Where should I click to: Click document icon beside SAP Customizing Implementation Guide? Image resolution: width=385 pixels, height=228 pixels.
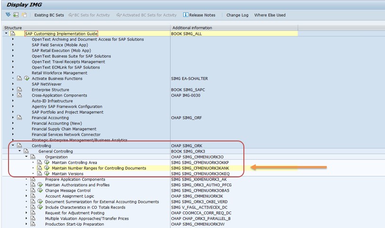pyautogui.click(x=13, y=34)
